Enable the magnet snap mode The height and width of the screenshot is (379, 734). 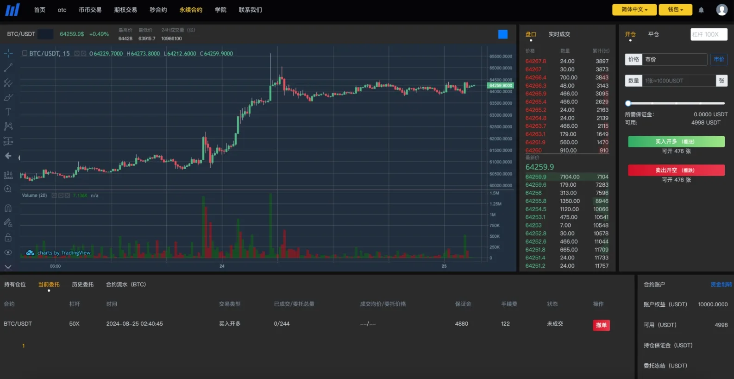click(x=8, y=208)
